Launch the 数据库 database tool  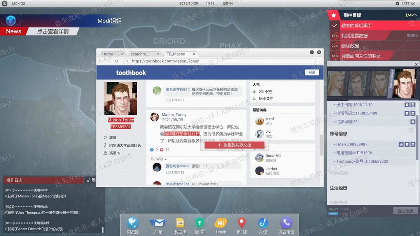[x=180, y=226]
